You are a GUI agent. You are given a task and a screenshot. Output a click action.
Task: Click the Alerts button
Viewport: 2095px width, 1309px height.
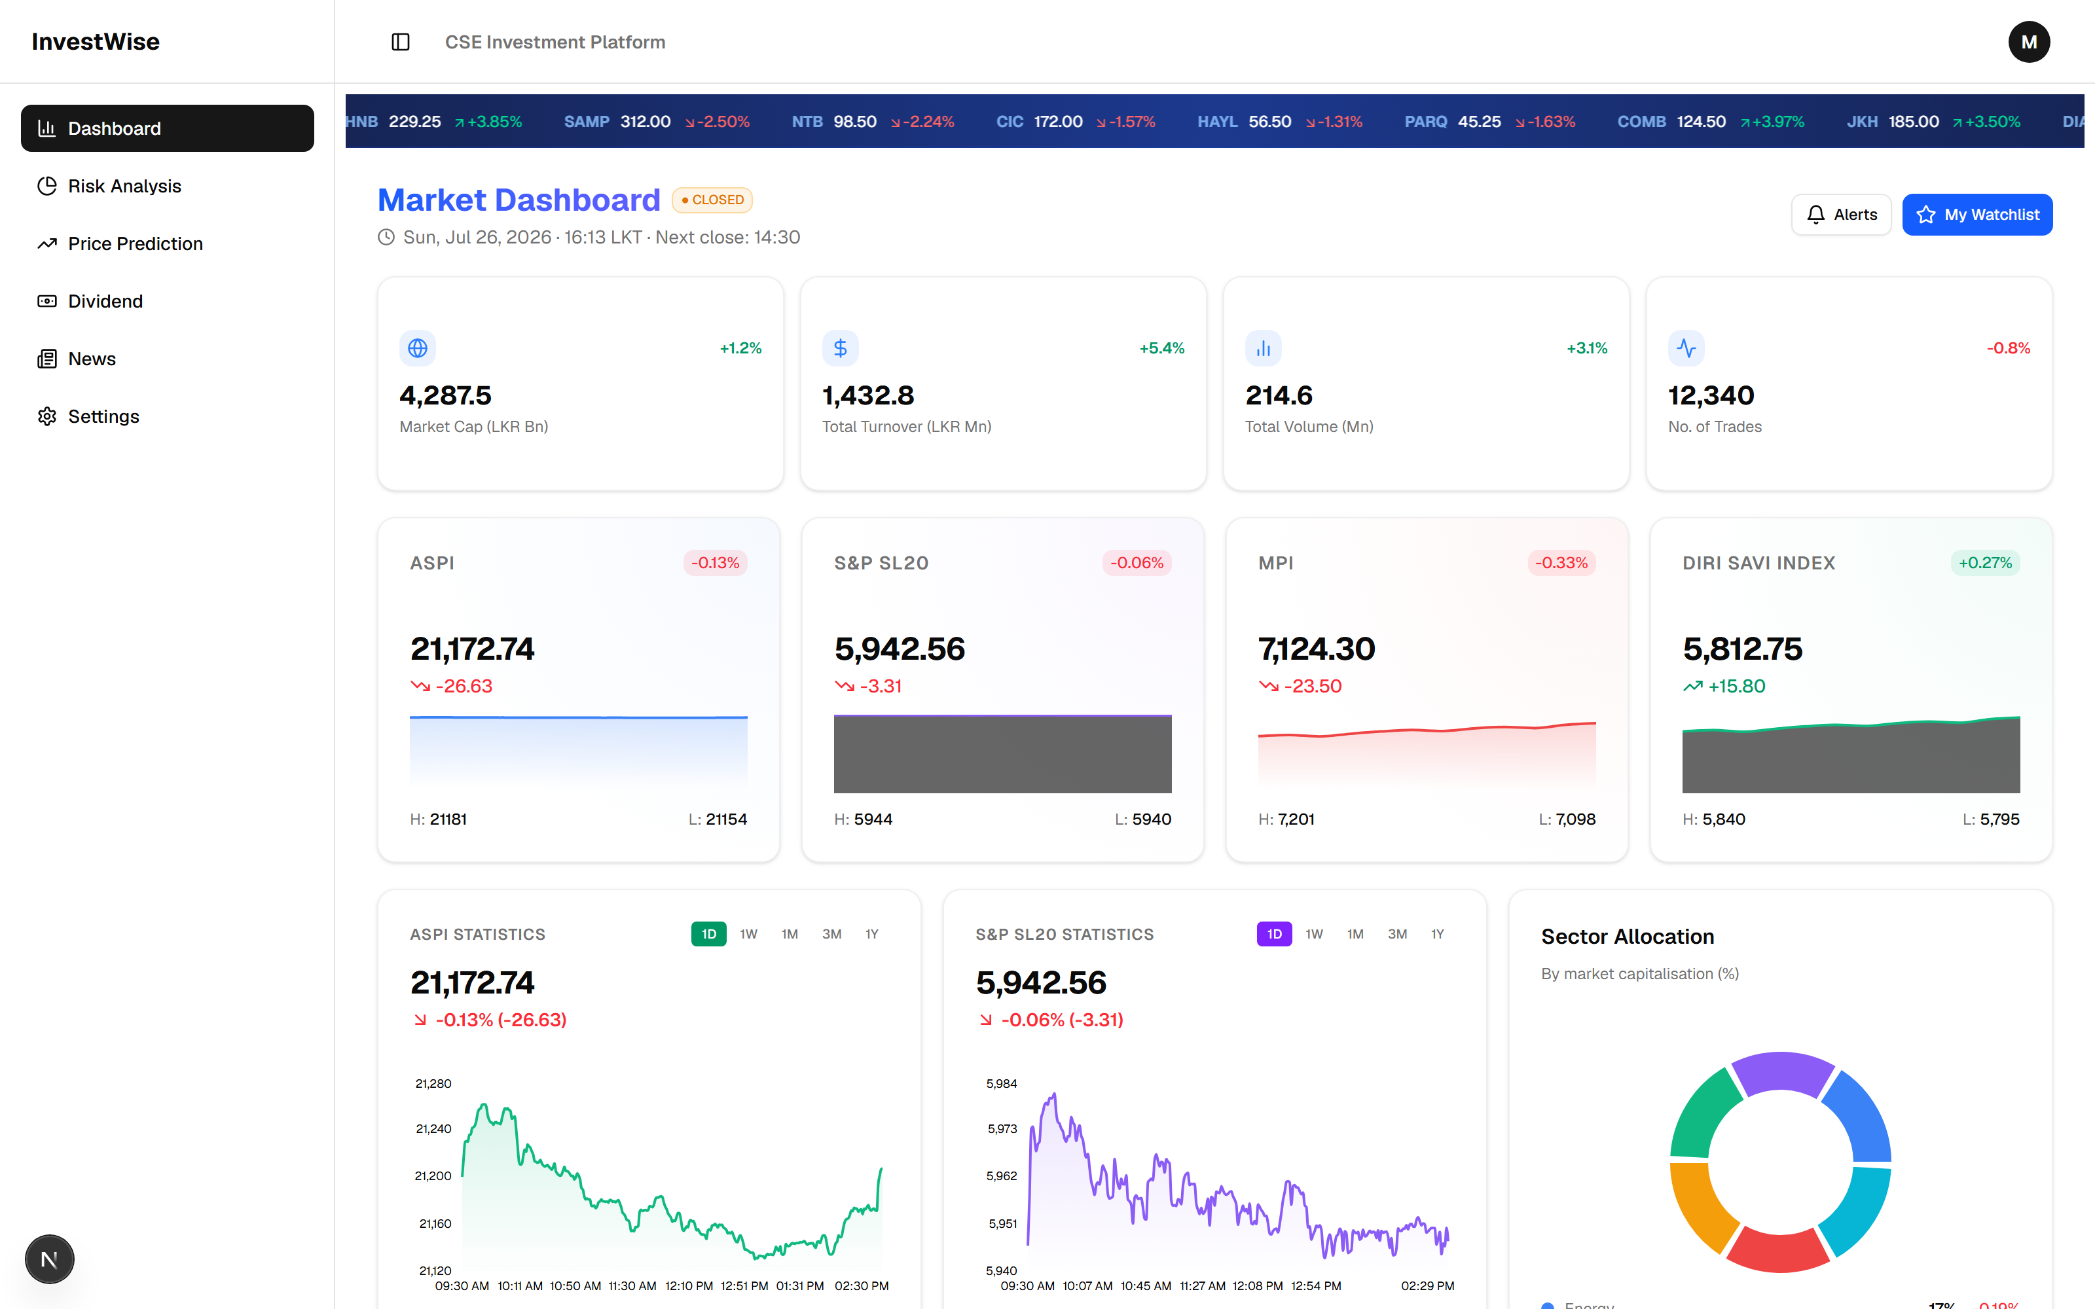tap(1840, 215)
